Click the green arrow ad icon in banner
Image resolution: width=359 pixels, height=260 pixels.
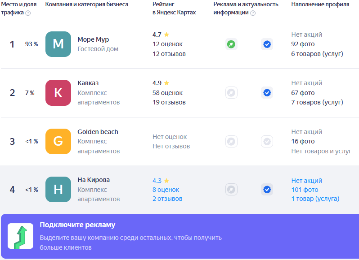pyautogui.click(x=20, y=236)
